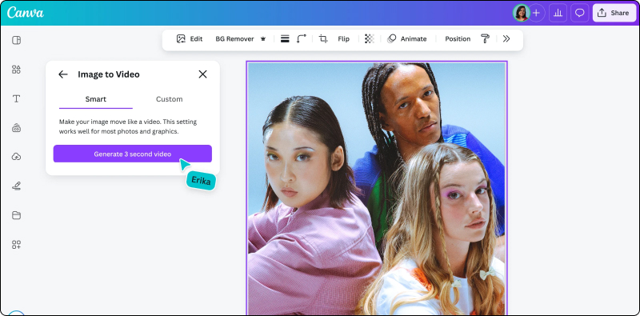Select the Draw tool in sidebar

coord(16,186)
